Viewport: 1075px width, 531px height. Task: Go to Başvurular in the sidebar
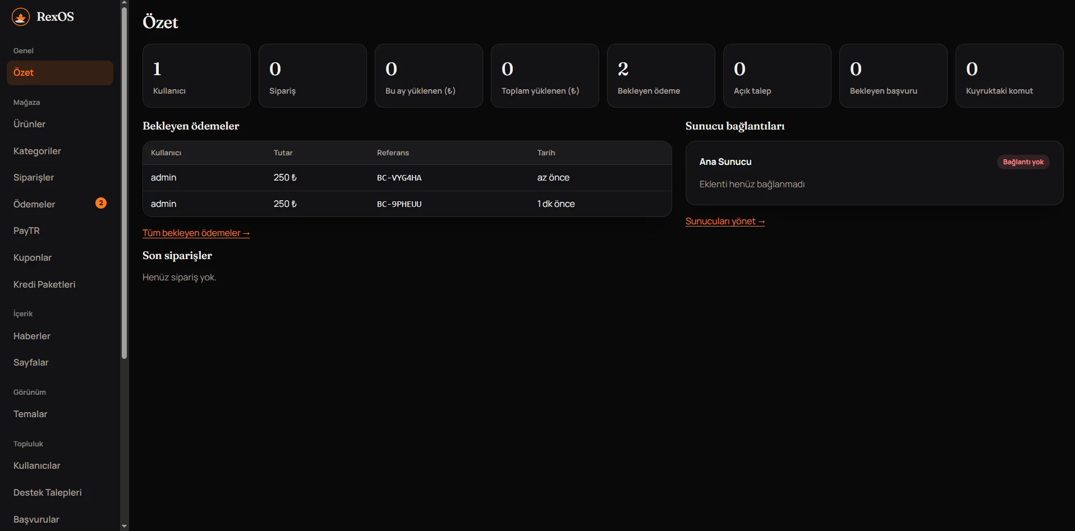click(x=60, y=519)
